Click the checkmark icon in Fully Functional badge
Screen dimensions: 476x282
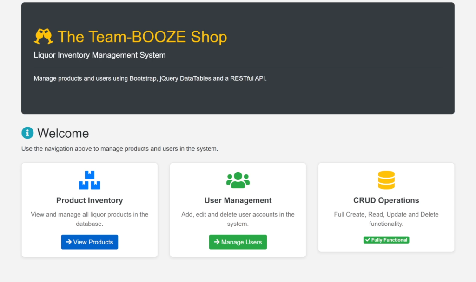coord(368,240)
